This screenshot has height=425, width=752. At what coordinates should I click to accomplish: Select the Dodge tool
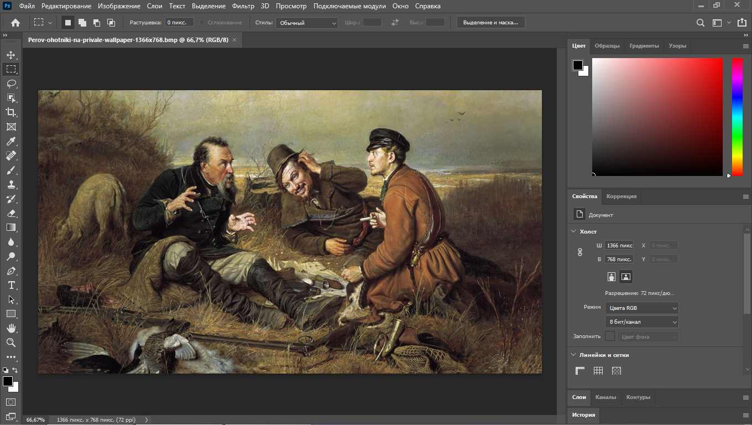coord(11,256)
